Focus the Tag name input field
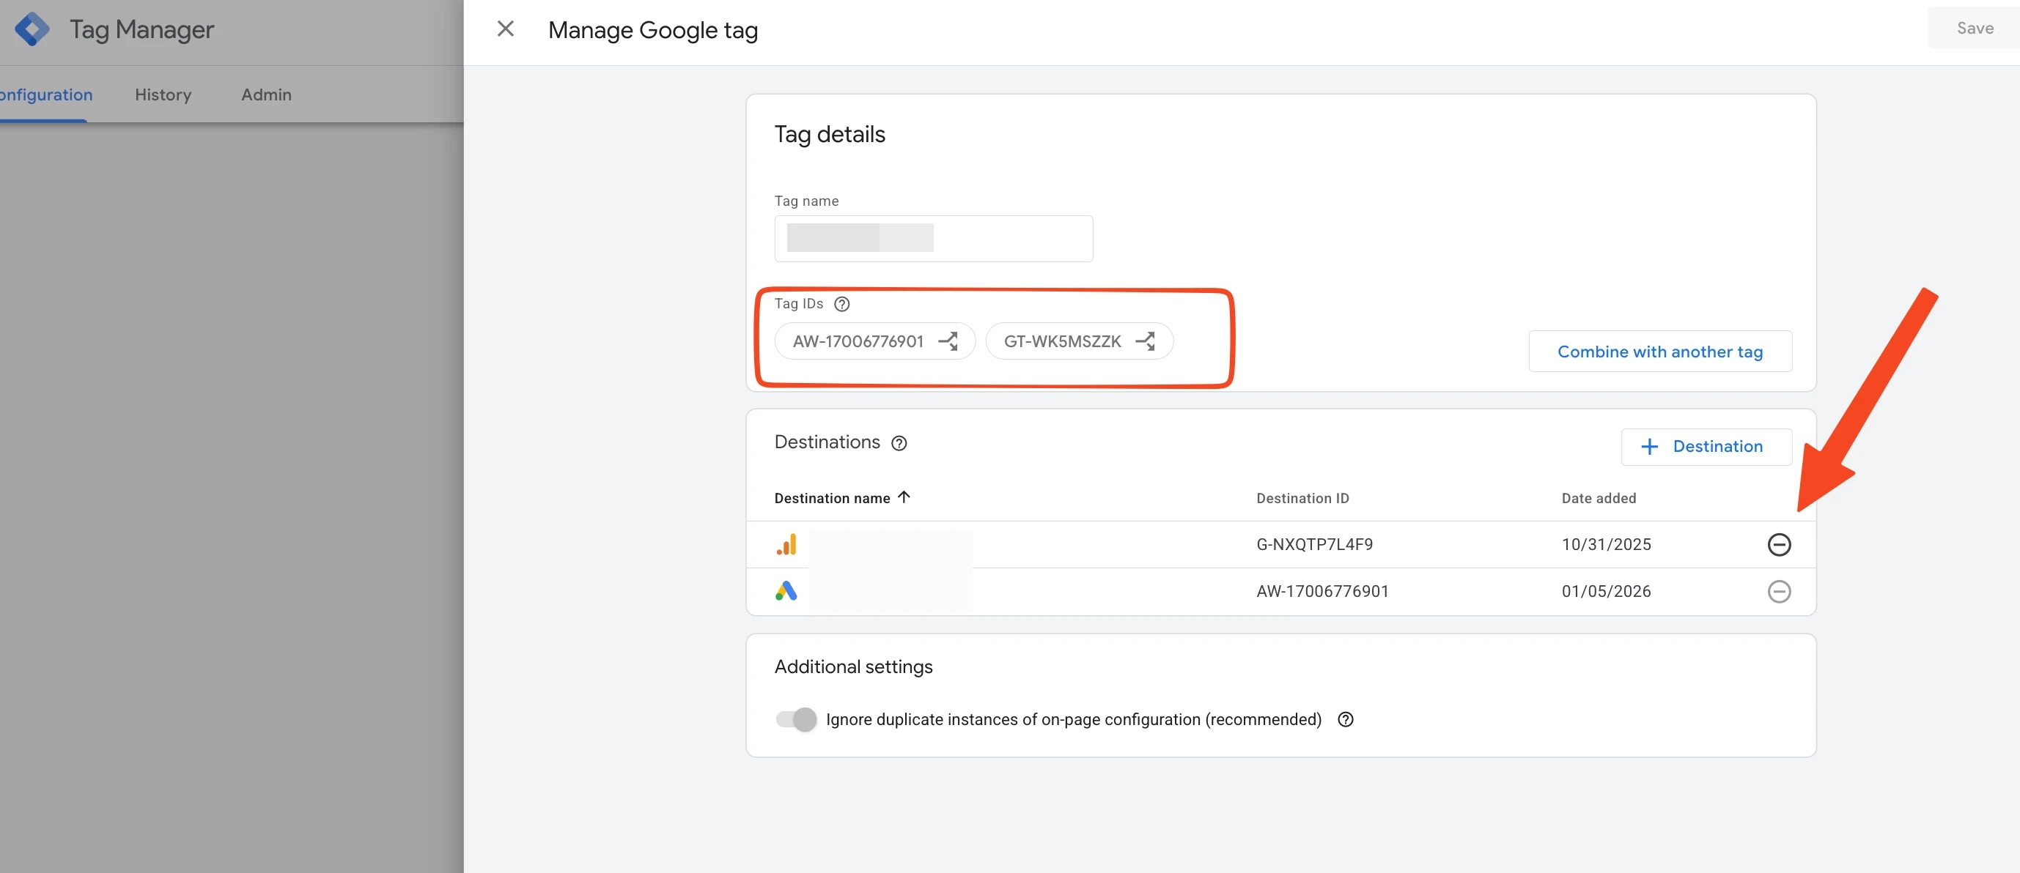Image resolution: width=2020 pixels, height=873 pixels. pos(933,238)
